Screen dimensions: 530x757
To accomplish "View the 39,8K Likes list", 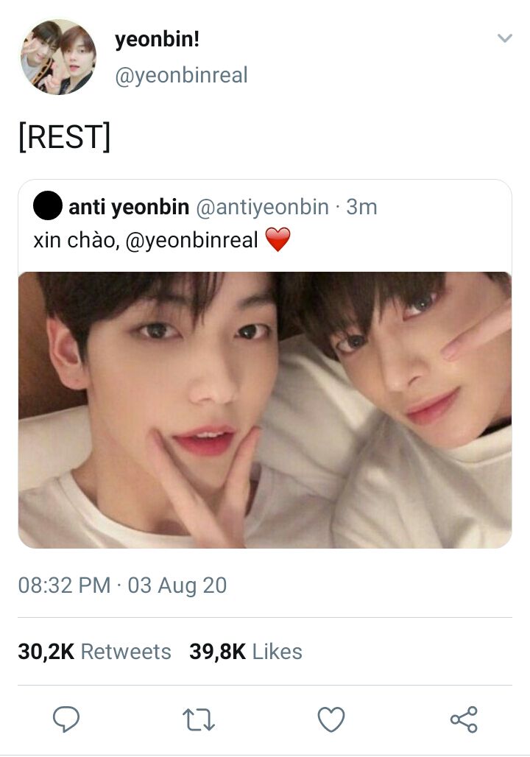I will coord(246,651).
